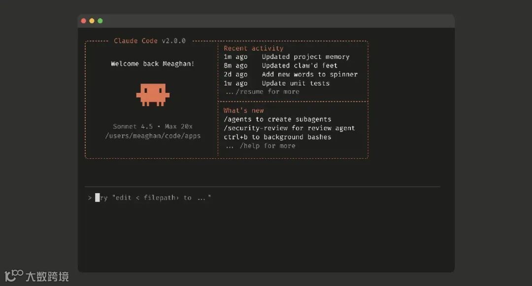
Task: Click the "/help for more" hint
Action: coord(267,146)
